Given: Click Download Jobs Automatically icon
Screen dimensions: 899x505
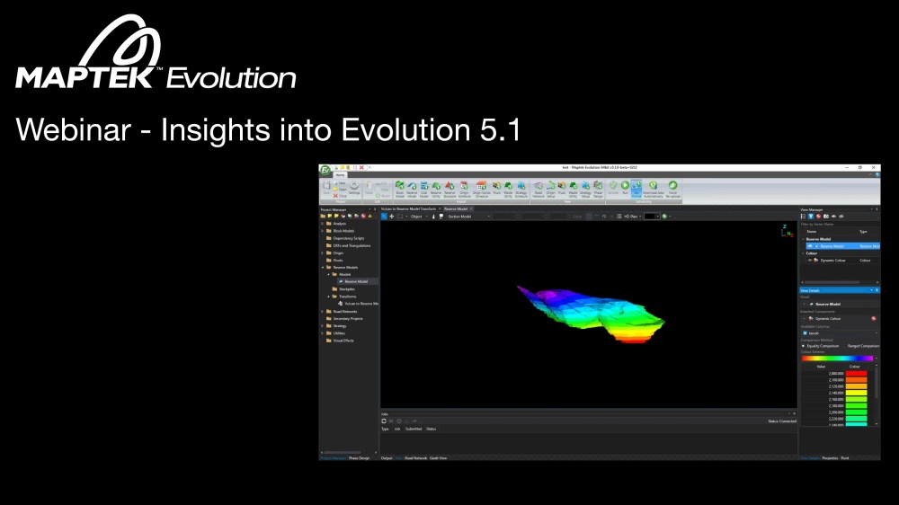Looking at the screenshot, I should (653, 190).
